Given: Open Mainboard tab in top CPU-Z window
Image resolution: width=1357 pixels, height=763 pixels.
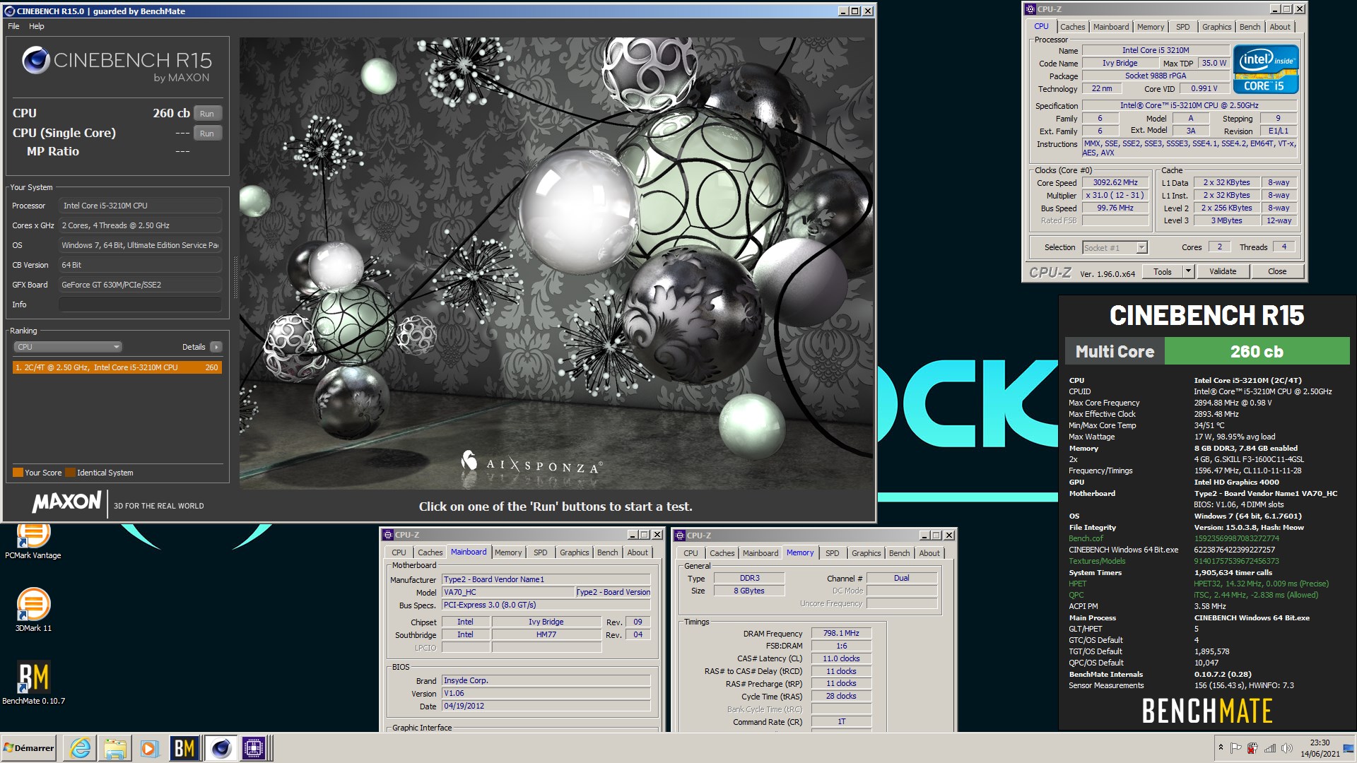Looking at the screenshot, I should [1111, 27].
